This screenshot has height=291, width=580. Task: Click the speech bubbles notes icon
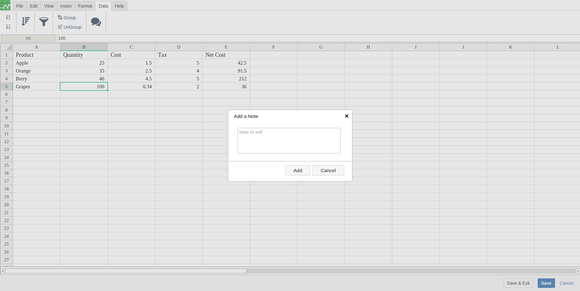tap(96, 22)
